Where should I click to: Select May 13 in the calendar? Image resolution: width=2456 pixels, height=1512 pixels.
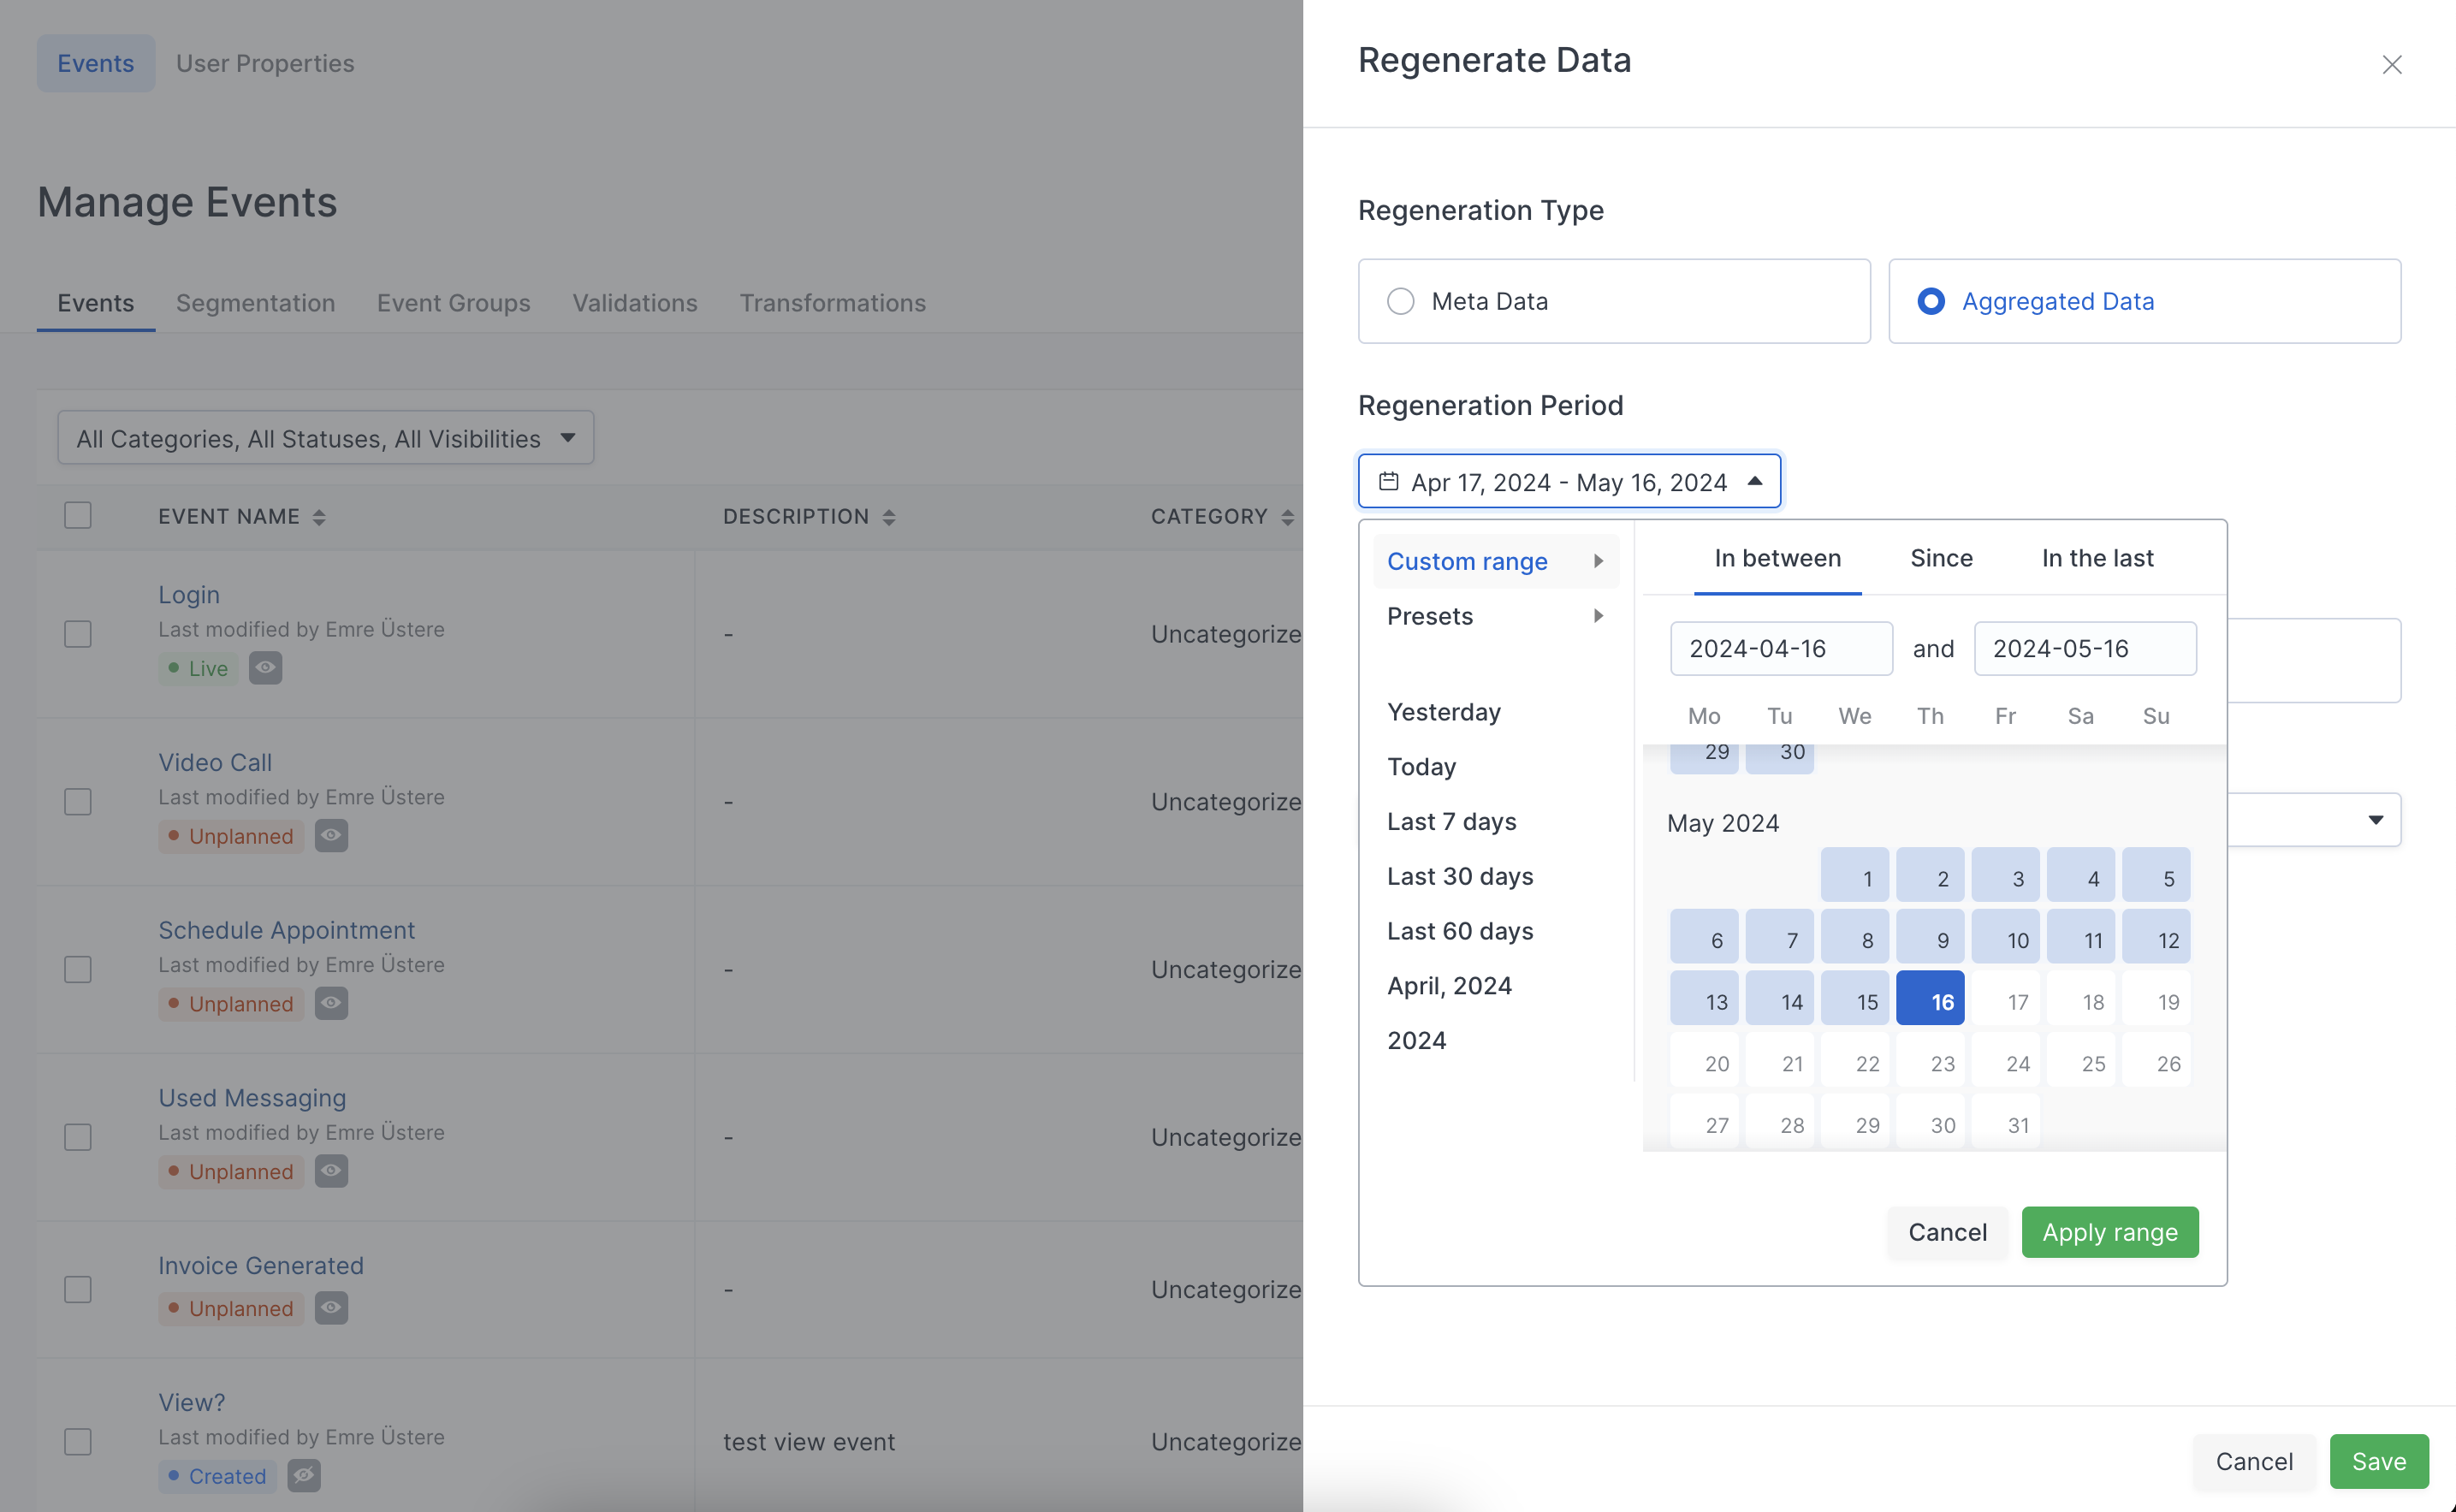1704,999
